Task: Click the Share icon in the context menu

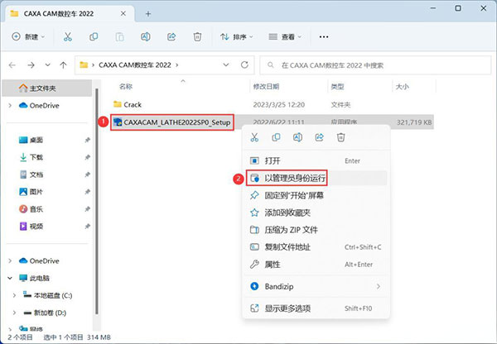Action: (x=319, y=137)
